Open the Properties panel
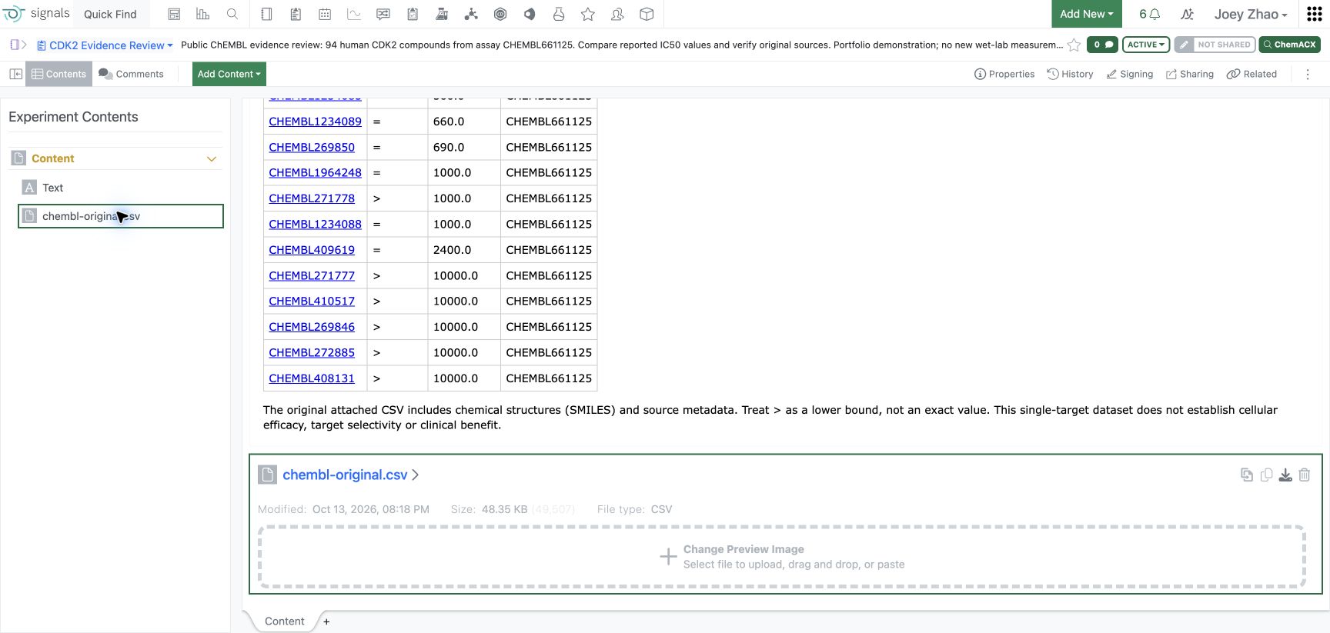The image size is (1330, 633). [x=1004, y=74]
